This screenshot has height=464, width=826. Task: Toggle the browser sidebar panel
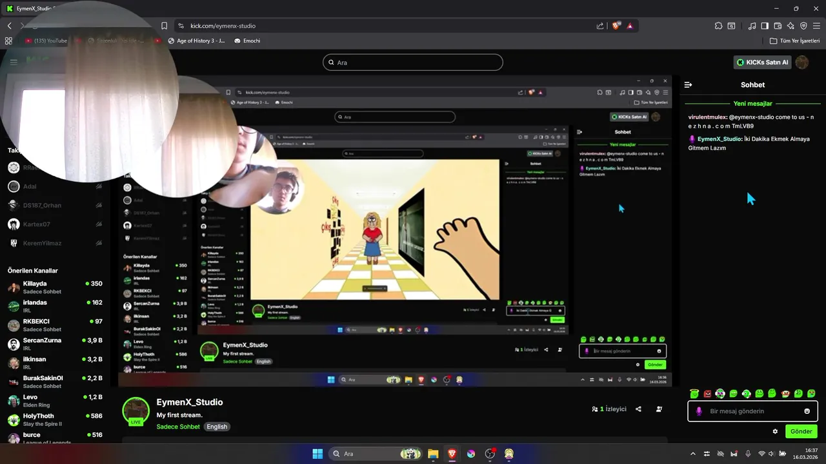(x=765, y=26)
